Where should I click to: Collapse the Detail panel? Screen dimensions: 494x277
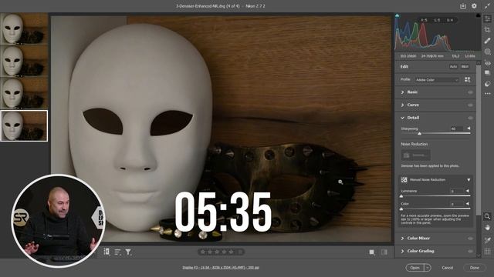click(402, 118)
